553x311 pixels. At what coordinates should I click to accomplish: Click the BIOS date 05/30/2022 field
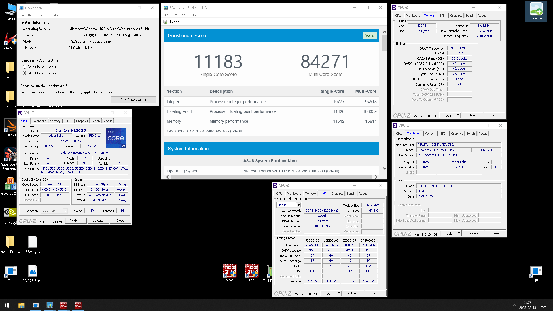tap(459, 196)
